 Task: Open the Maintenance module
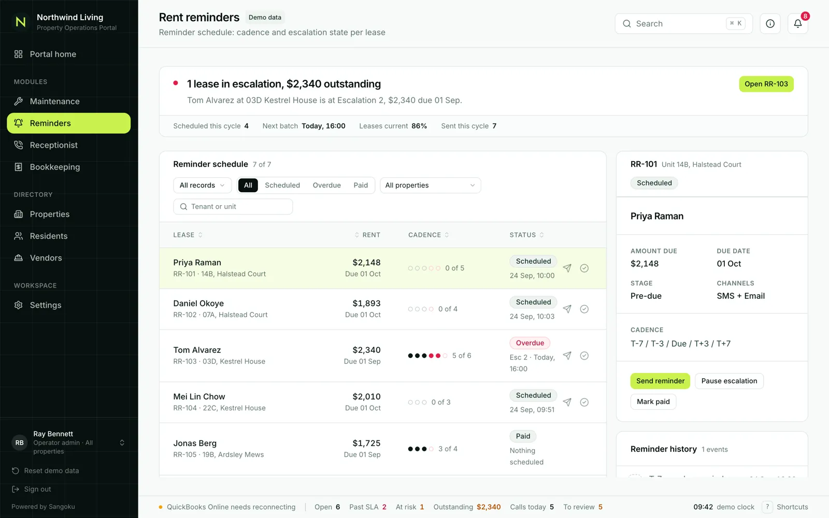[68, 102]
